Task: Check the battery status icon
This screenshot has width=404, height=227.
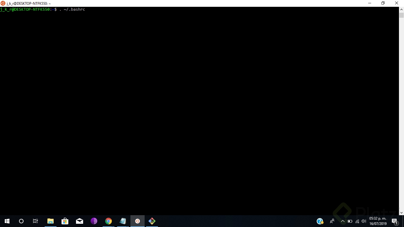Action: coord(350,221)
